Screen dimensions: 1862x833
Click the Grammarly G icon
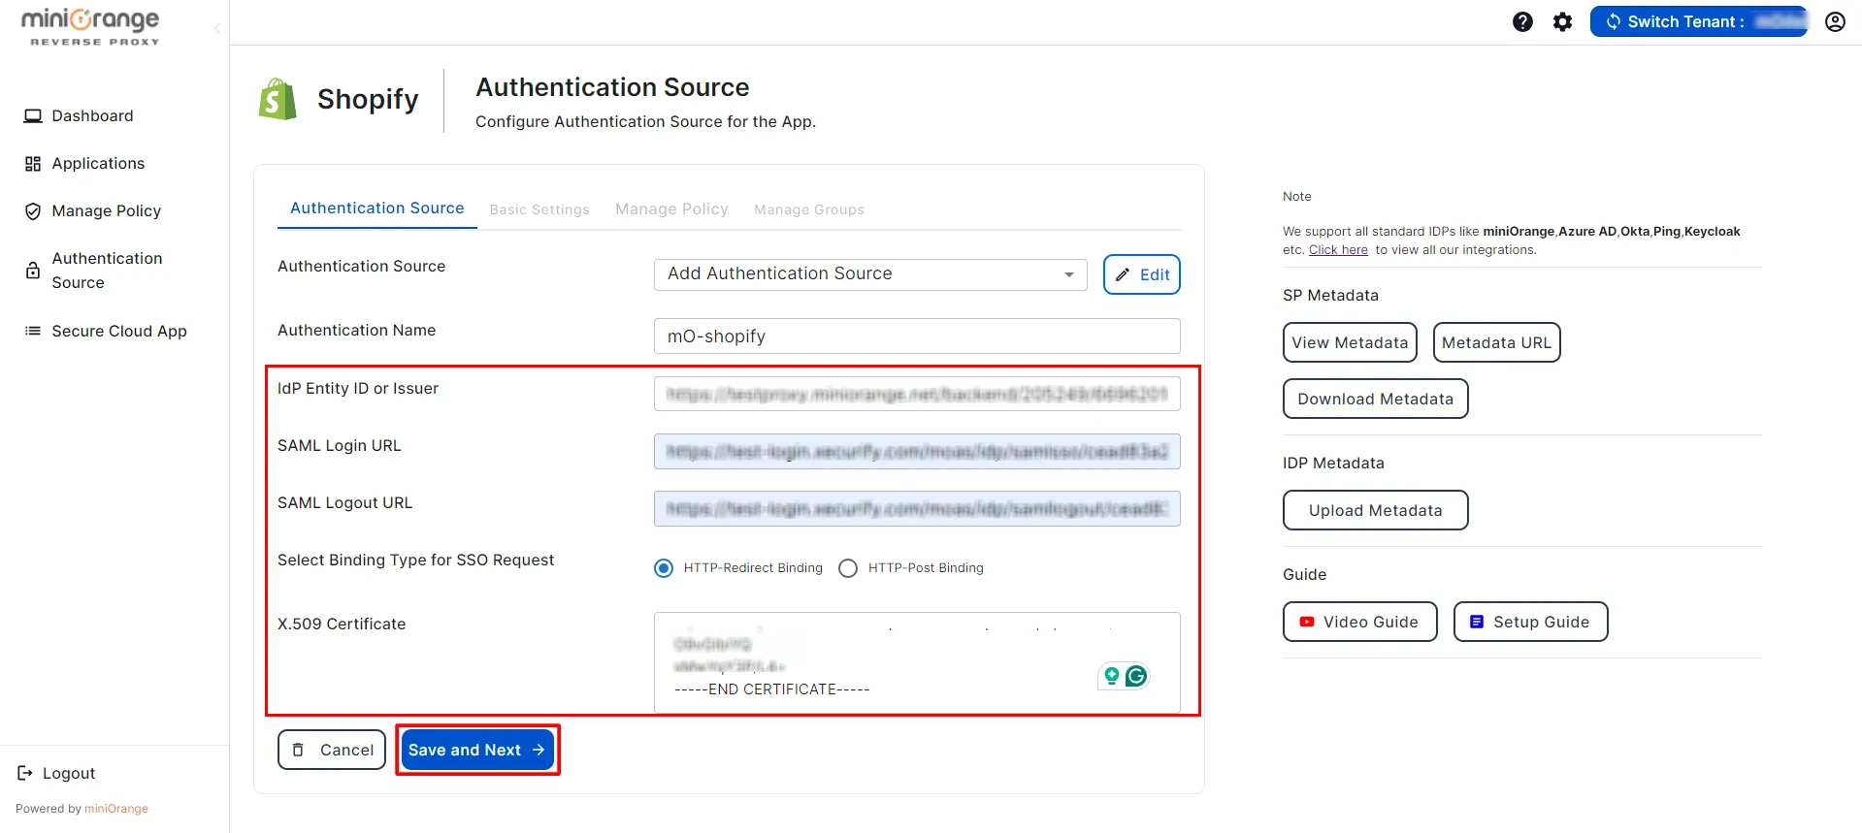(x=1136, y=676)
